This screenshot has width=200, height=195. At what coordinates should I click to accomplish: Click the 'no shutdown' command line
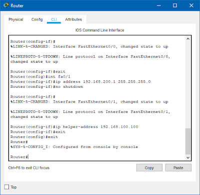(x=46, y=87)
